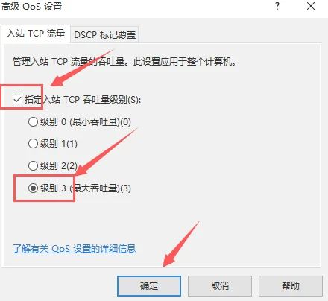Click the 吞吐量级别(S) checkbox label text
Image resolution: width=328 pixels, height=301 pixels.
coord(112,100)
